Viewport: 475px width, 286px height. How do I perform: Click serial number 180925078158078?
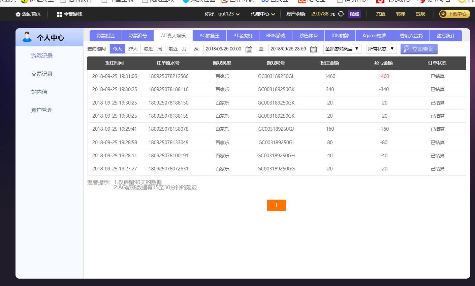point(168,129)
